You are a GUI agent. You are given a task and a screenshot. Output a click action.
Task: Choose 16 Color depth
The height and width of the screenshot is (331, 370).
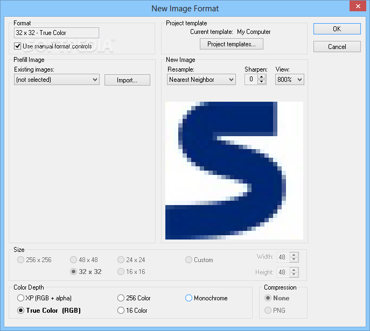pyautogui.click(x=132, y=310)
